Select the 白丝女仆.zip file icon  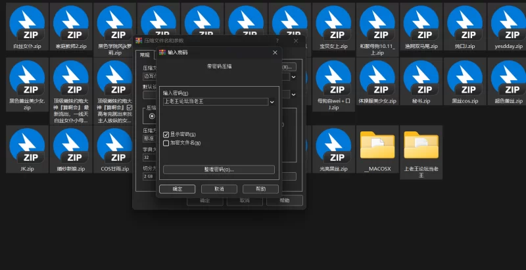coord(27,24)
